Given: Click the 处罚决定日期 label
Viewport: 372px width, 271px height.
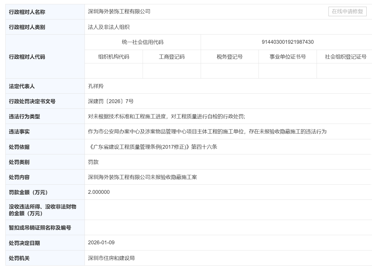Looking at the screenshot, I should [25, 243].
